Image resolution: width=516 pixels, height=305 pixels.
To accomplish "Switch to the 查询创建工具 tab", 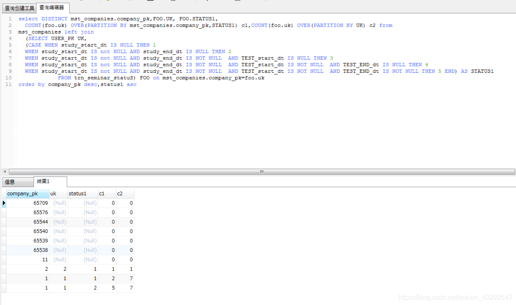I will (x=20, y=8).
